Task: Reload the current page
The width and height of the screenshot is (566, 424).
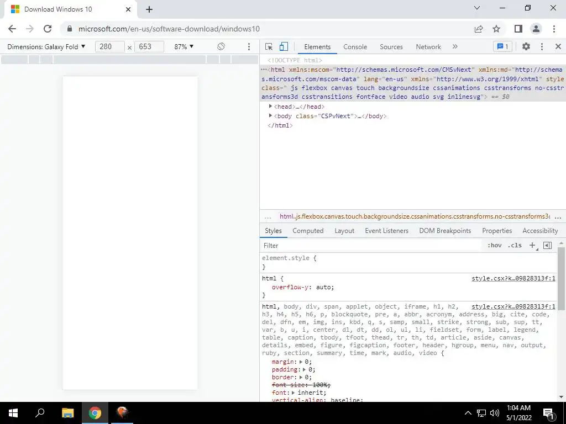Action: coord(48,29)
